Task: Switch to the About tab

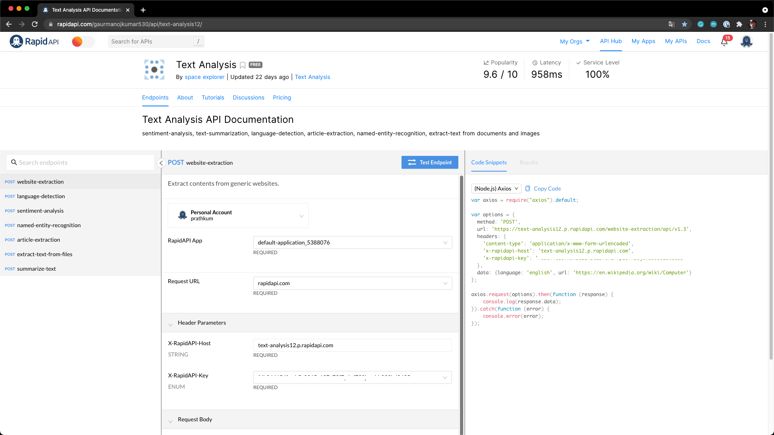Action: coord(185,97)
